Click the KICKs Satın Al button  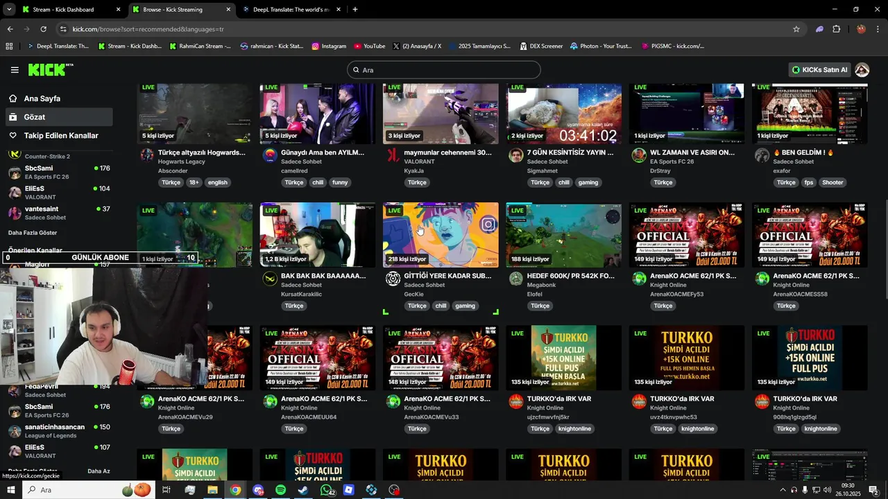point(819,70)
